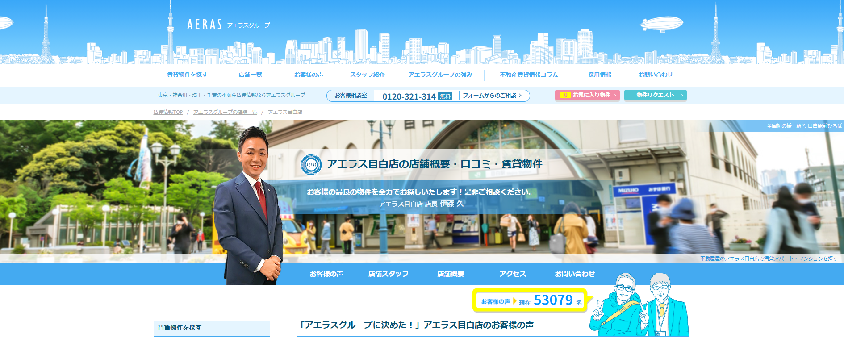Screen dimensions: 844x338
Task: Go to スタッフ紹介 page
Action: 367,75
